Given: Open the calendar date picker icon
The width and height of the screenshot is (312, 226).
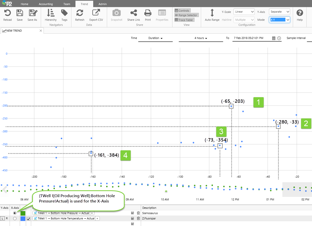Looking at the screenshot, I should 274,38.
